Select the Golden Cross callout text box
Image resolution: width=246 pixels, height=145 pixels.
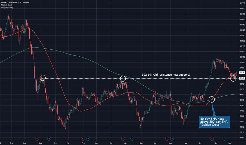(x=215, y=122)
